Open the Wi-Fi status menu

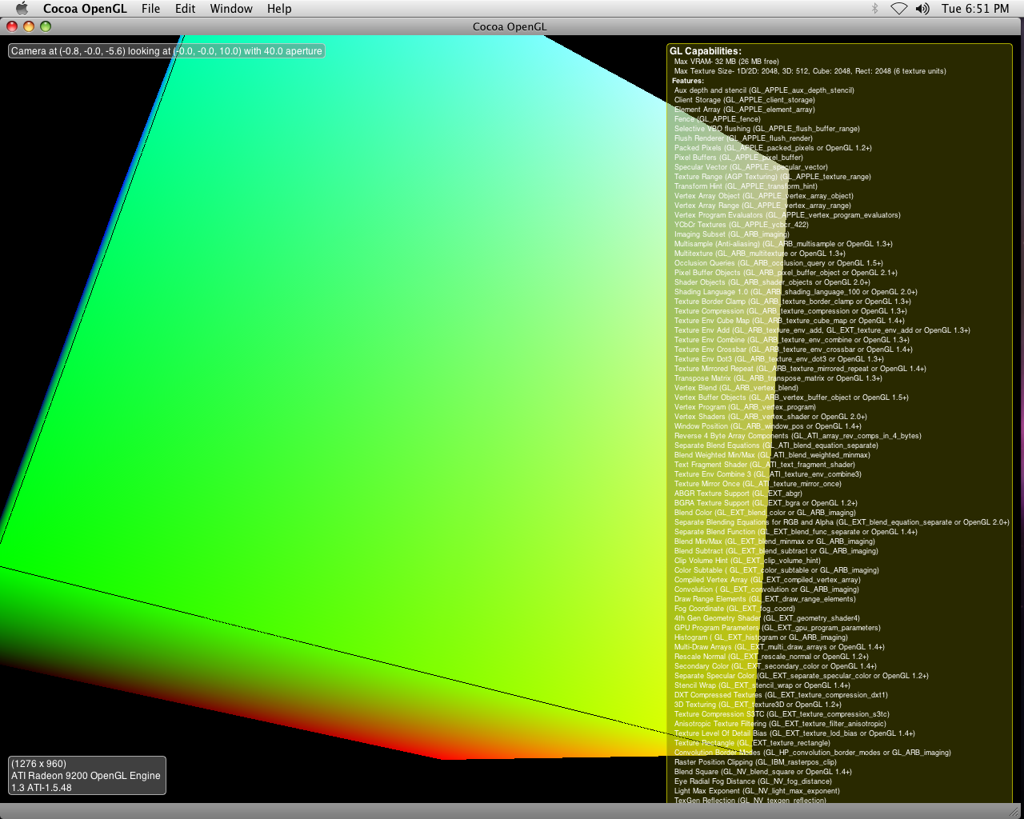[x=899, y=9]
